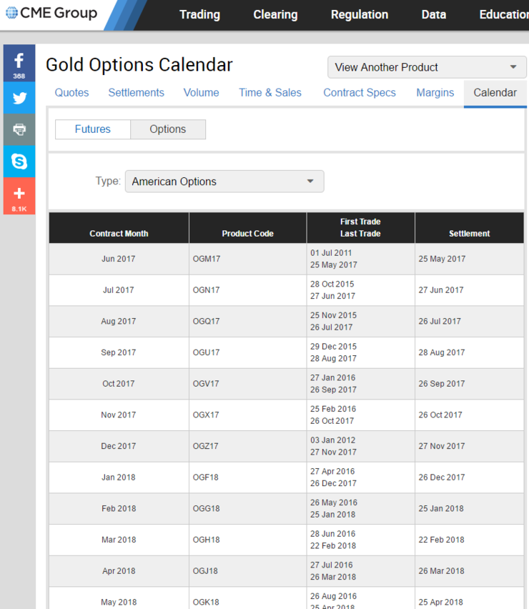The width and height of the screenshot is (529, 609).
Task: Open Education menu
Action: (504, 15)
